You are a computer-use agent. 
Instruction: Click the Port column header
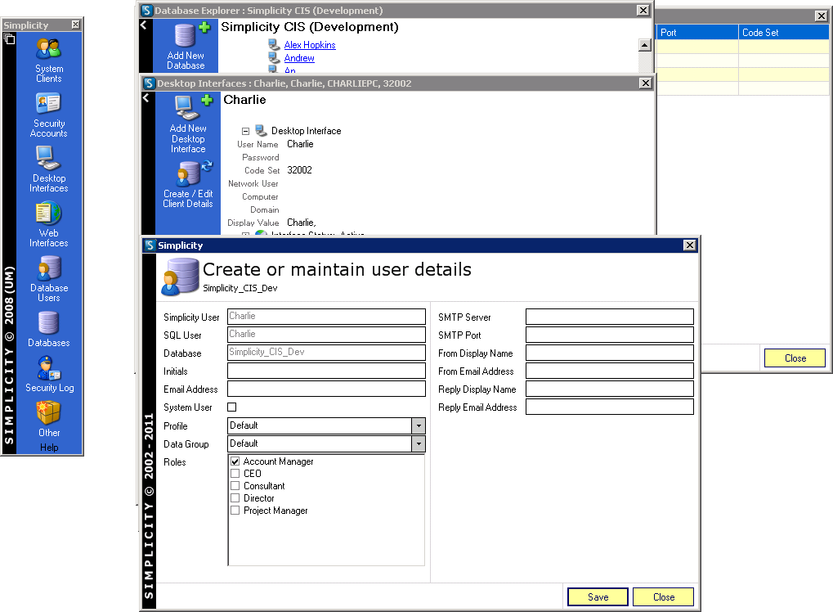click(x=697, y=33)
